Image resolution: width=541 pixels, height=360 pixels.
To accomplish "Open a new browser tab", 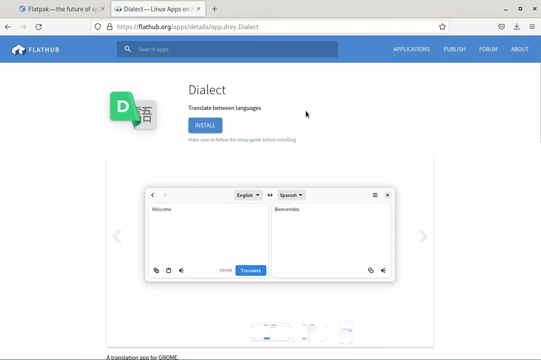I will pos(214,9).
